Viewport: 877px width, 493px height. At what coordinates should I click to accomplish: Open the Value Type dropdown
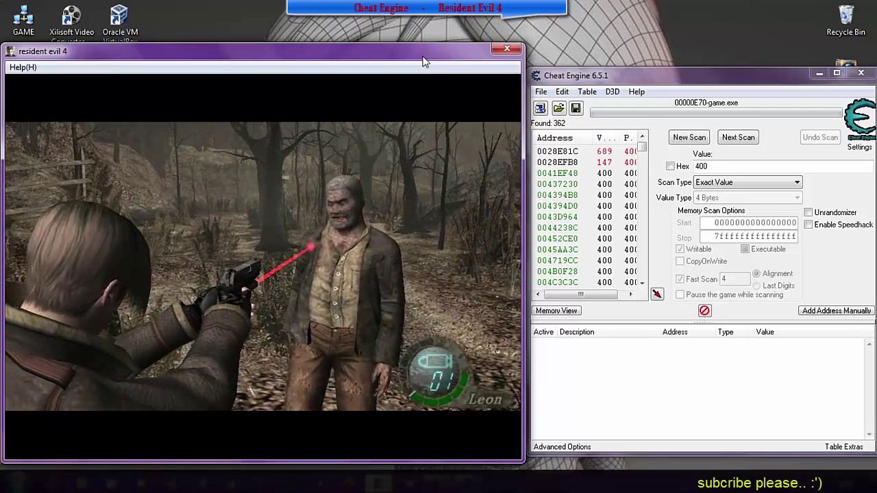(x=748, y=198)
